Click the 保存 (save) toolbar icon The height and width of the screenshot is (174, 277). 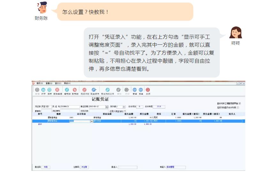click(x=50, y=90)
